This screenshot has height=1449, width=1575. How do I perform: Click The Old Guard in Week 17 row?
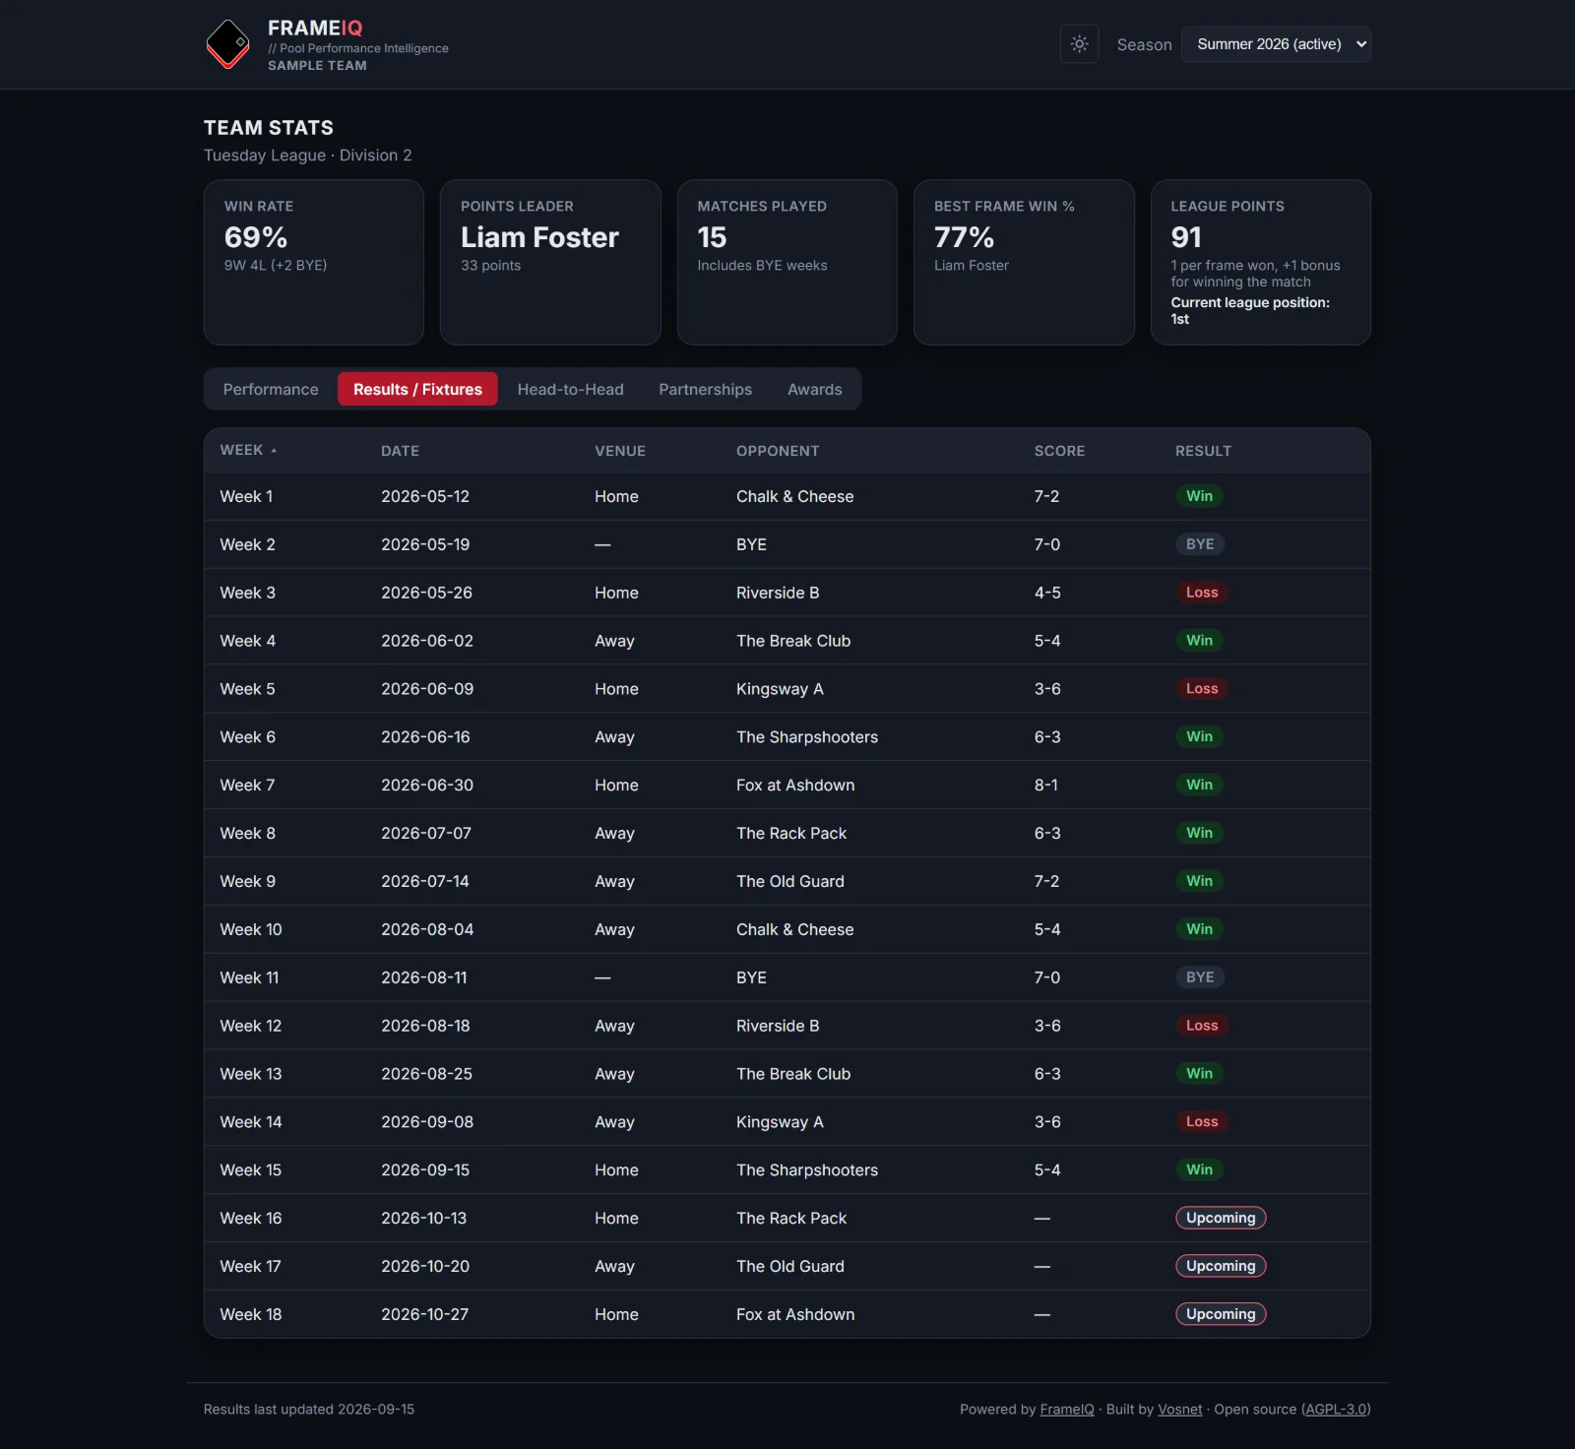[x=790, y=1266]
